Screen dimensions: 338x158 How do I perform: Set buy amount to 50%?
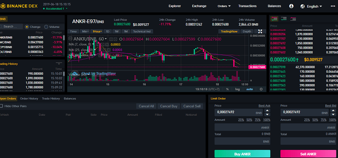click(x=249, y=120)
